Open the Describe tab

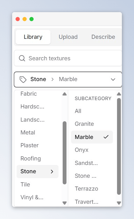[103, 37]
